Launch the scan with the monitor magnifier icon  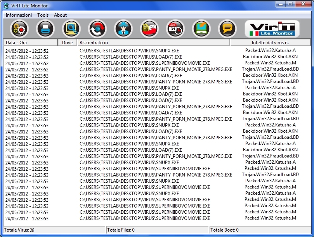(x=71, y=29)
